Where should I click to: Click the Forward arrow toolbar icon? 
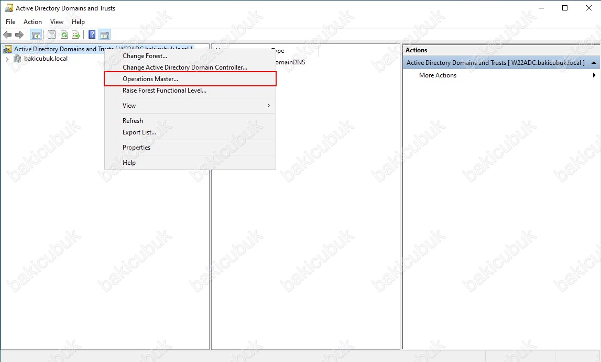[x=19, y=35]
